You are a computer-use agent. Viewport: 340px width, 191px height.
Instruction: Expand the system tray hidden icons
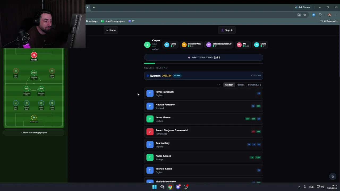(299, 187)
